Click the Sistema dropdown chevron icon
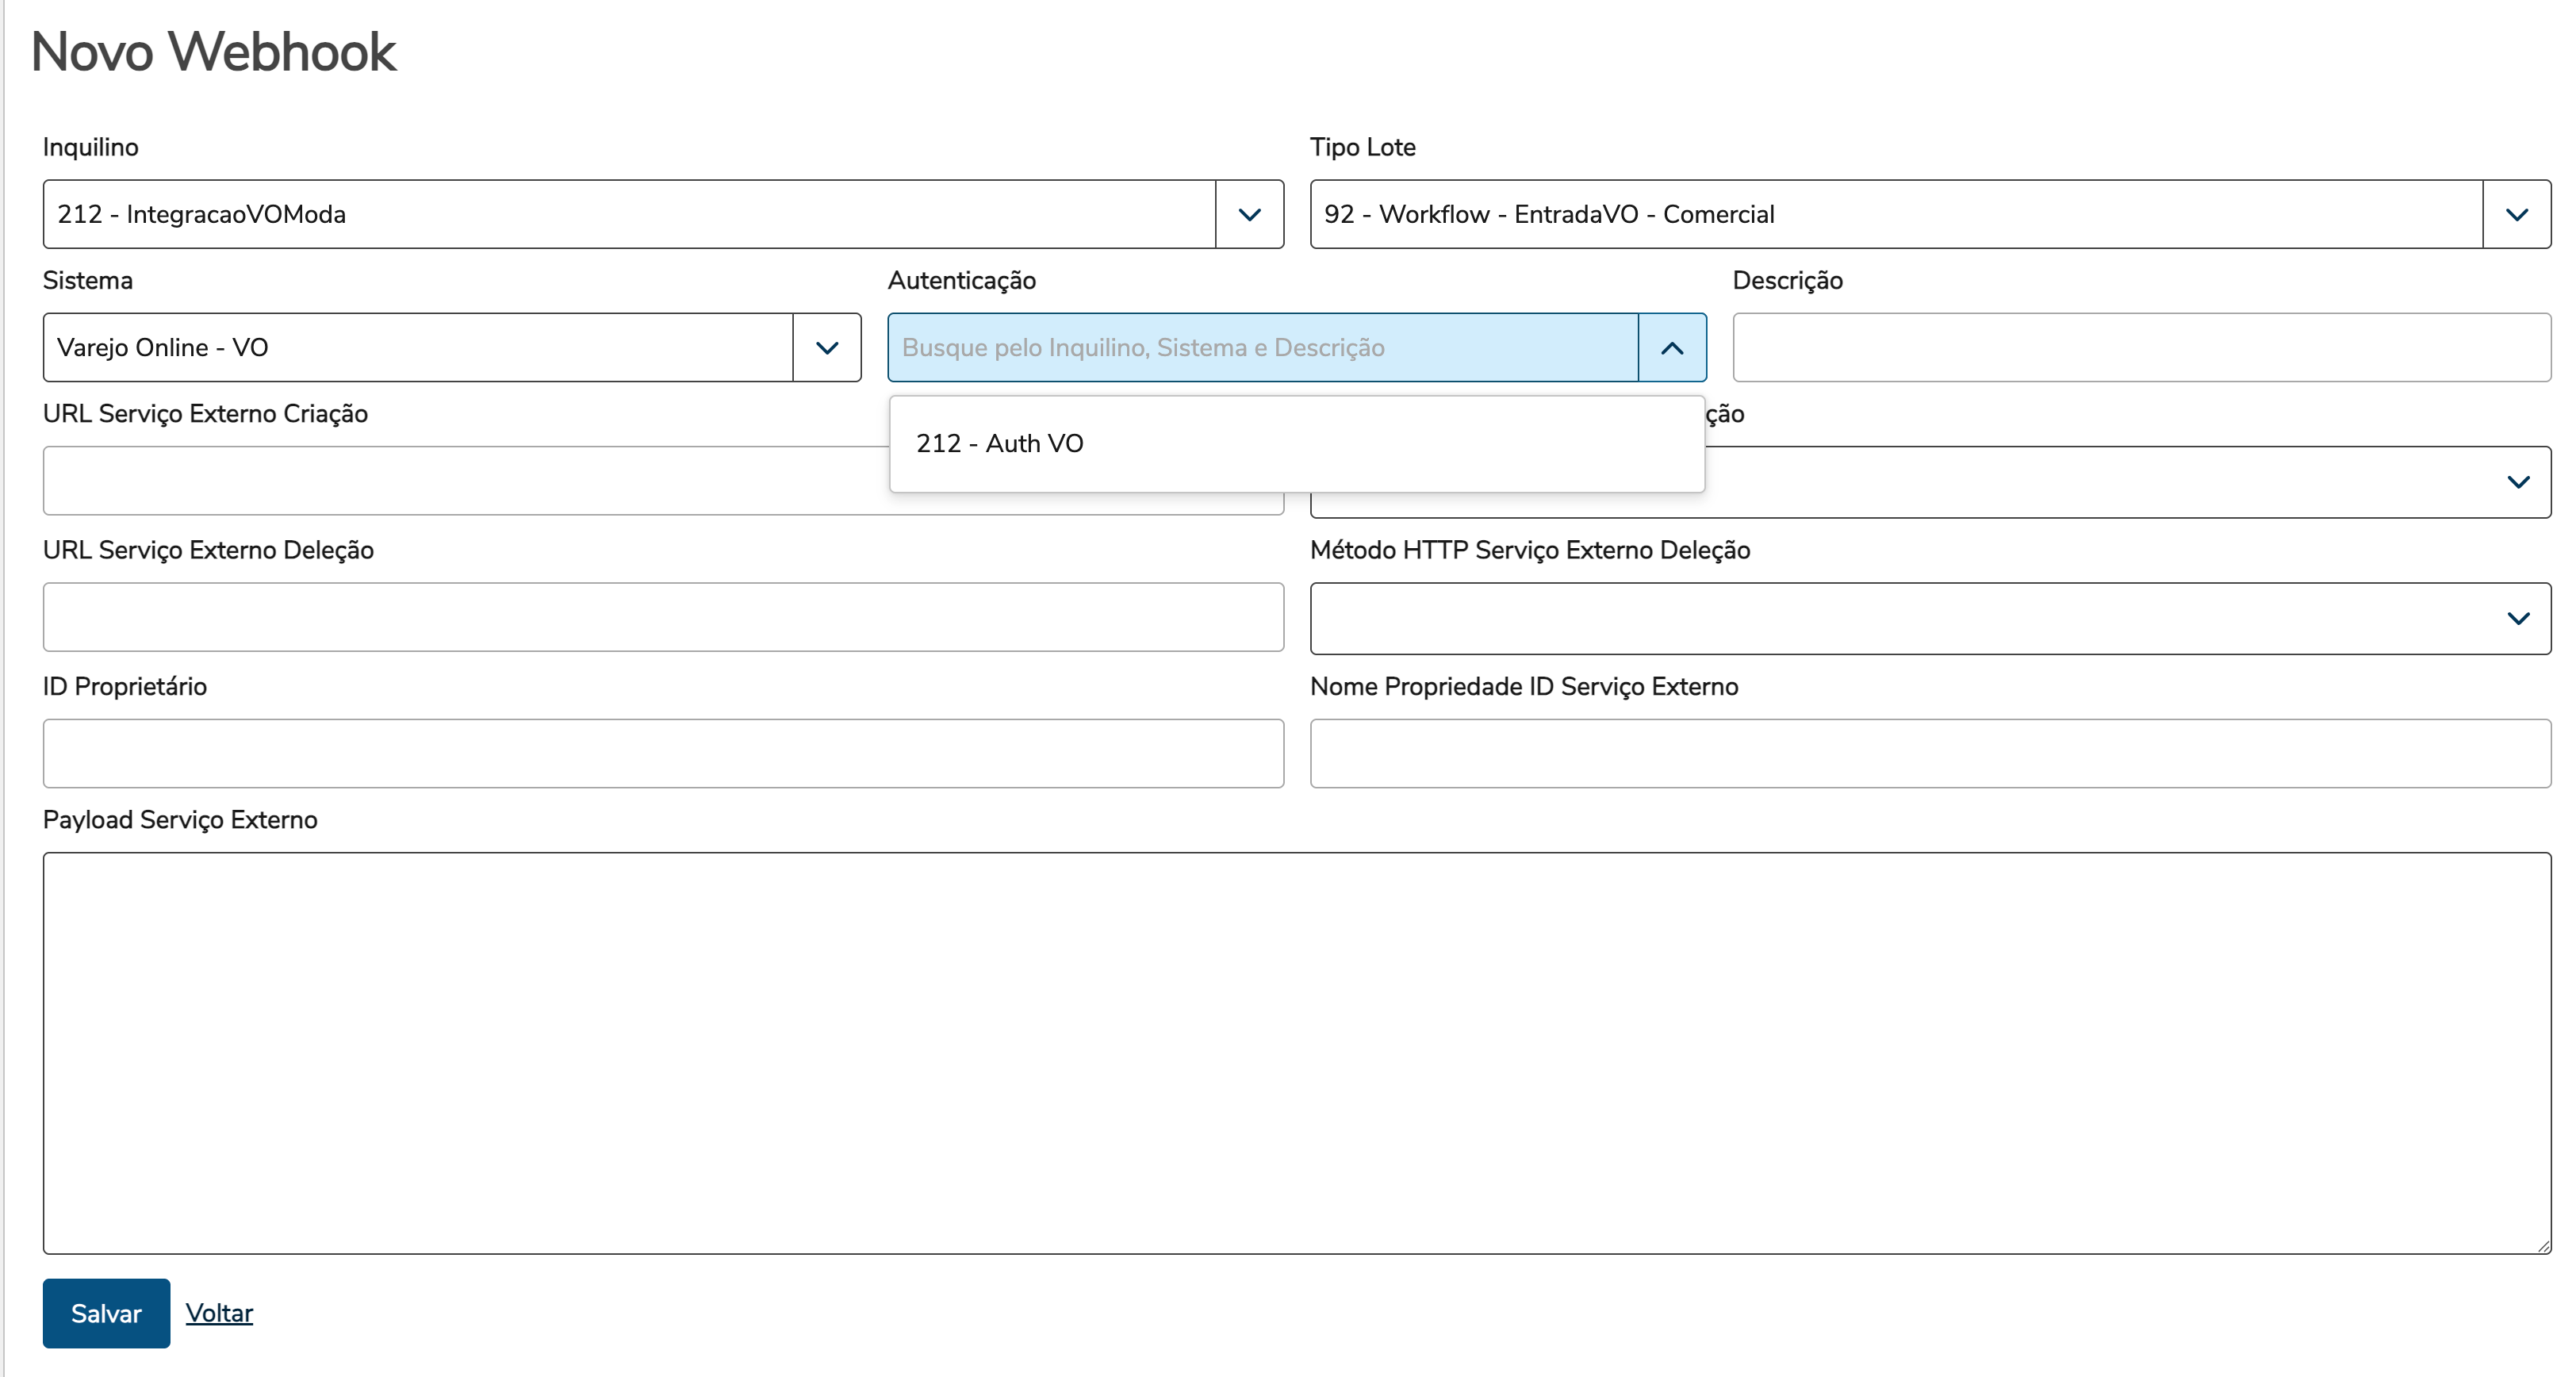The height and width of the screenshot is (1377, 2576). 826,347
